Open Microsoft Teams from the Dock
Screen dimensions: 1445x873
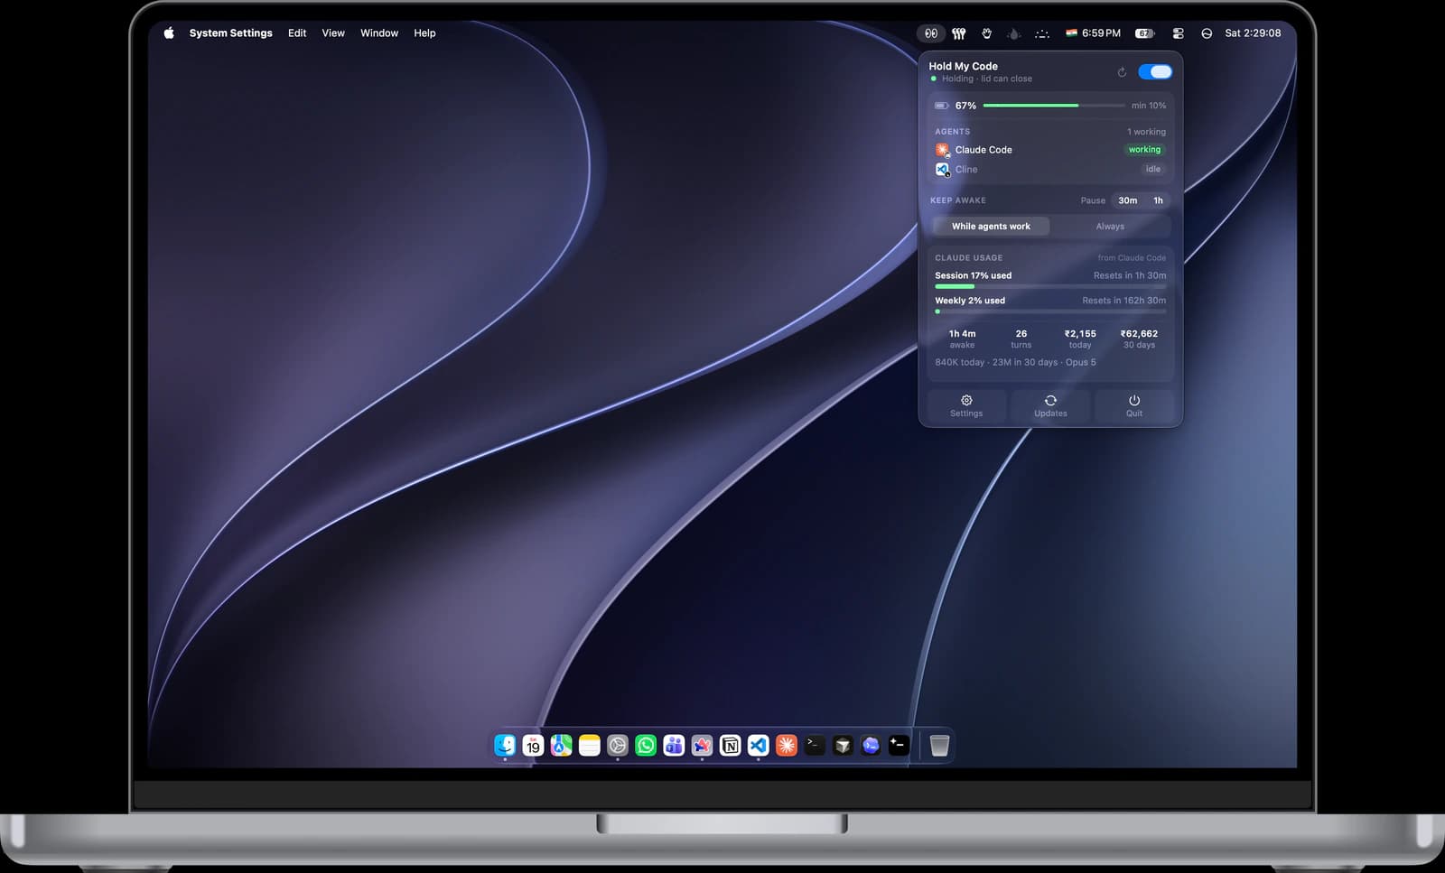click(x=674, y=745)
